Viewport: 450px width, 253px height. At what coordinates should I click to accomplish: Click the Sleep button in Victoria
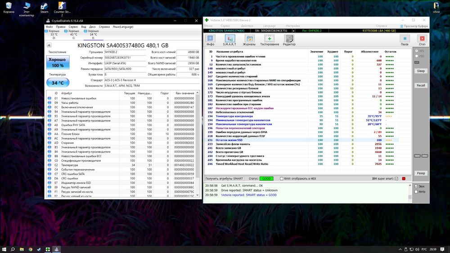pos(421,71)
